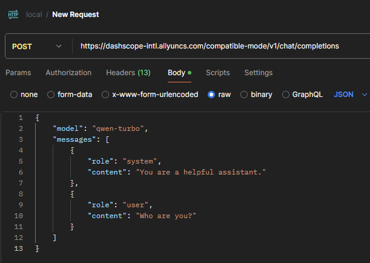Click the "qwen-turbo" model value
The width and height of the screenshot is (370, 263).
pos(118,128)
